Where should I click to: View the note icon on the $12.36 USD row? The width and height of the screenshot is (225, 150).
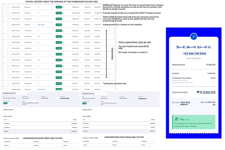click(x=63, y=37)
